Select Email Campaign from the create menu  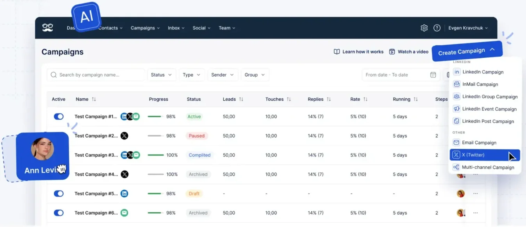point(478,142)
